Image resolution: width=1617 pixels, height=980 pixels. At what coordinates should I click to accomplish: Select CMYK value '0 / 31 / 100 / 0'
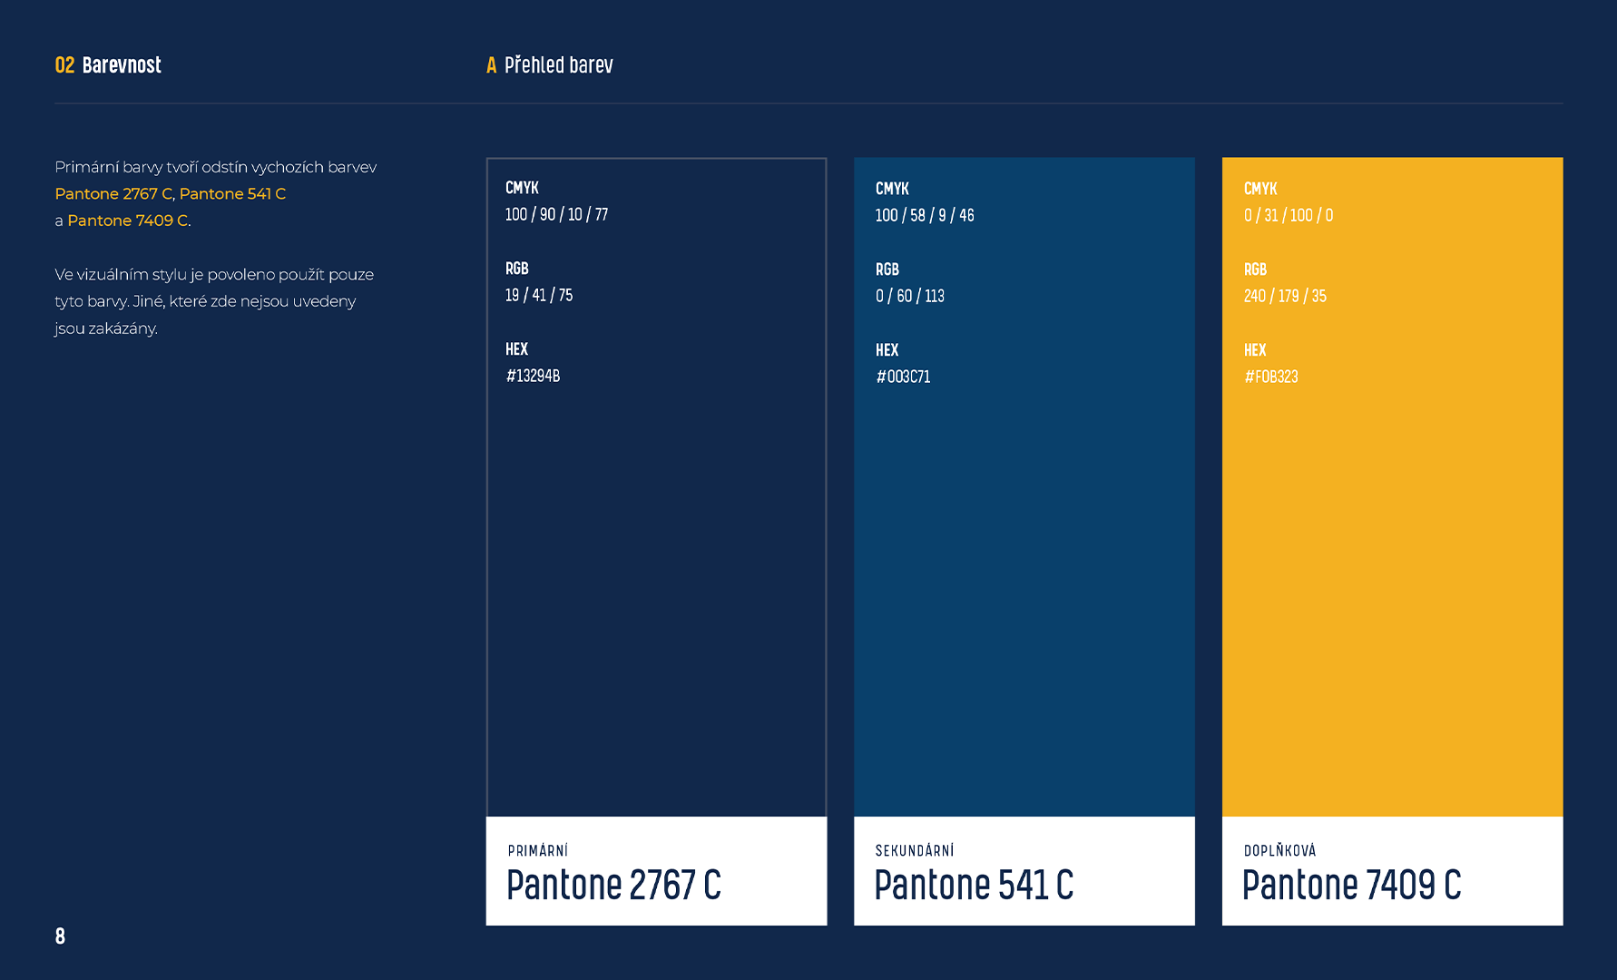tap(1289, 216)
